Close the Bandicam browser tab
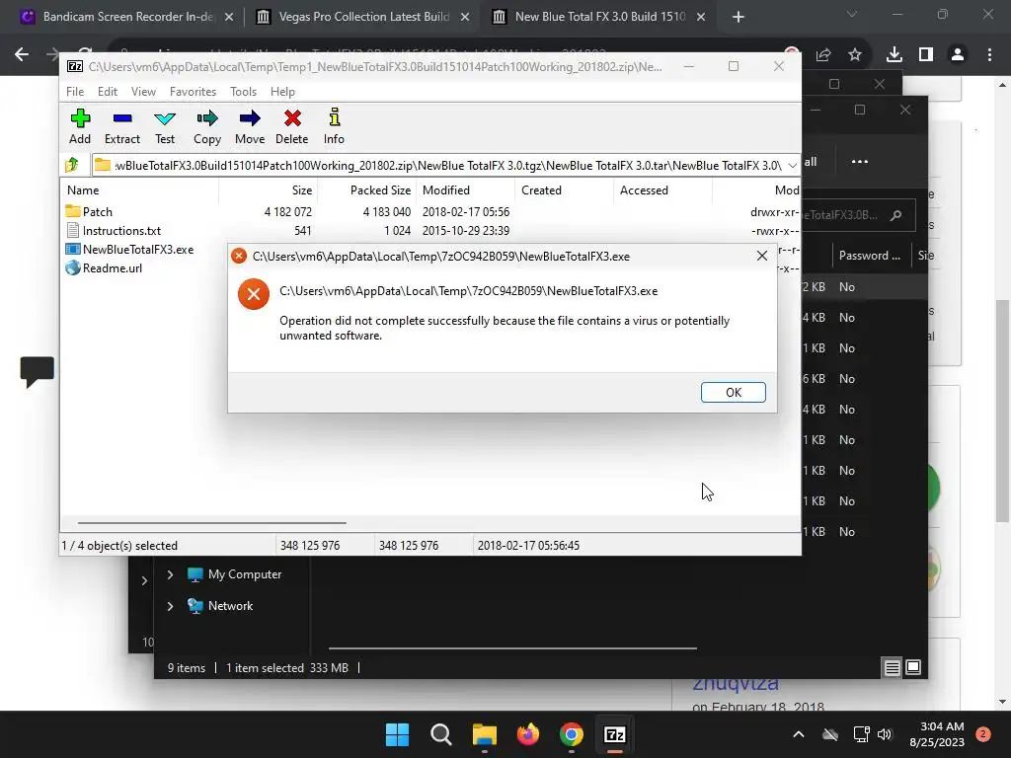The width and height of the screenshot is (1011, 758). coord(229,17)
